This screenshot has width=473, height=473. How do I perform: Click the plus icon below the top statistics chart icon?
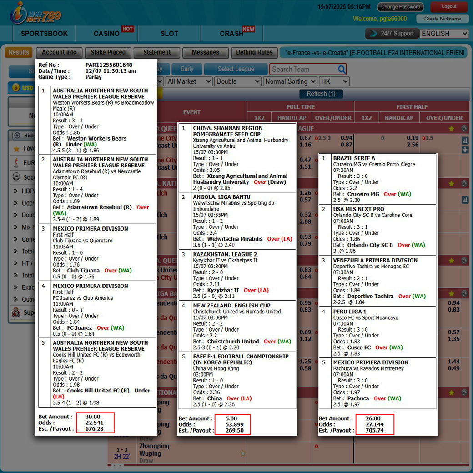tap(465, 150)
